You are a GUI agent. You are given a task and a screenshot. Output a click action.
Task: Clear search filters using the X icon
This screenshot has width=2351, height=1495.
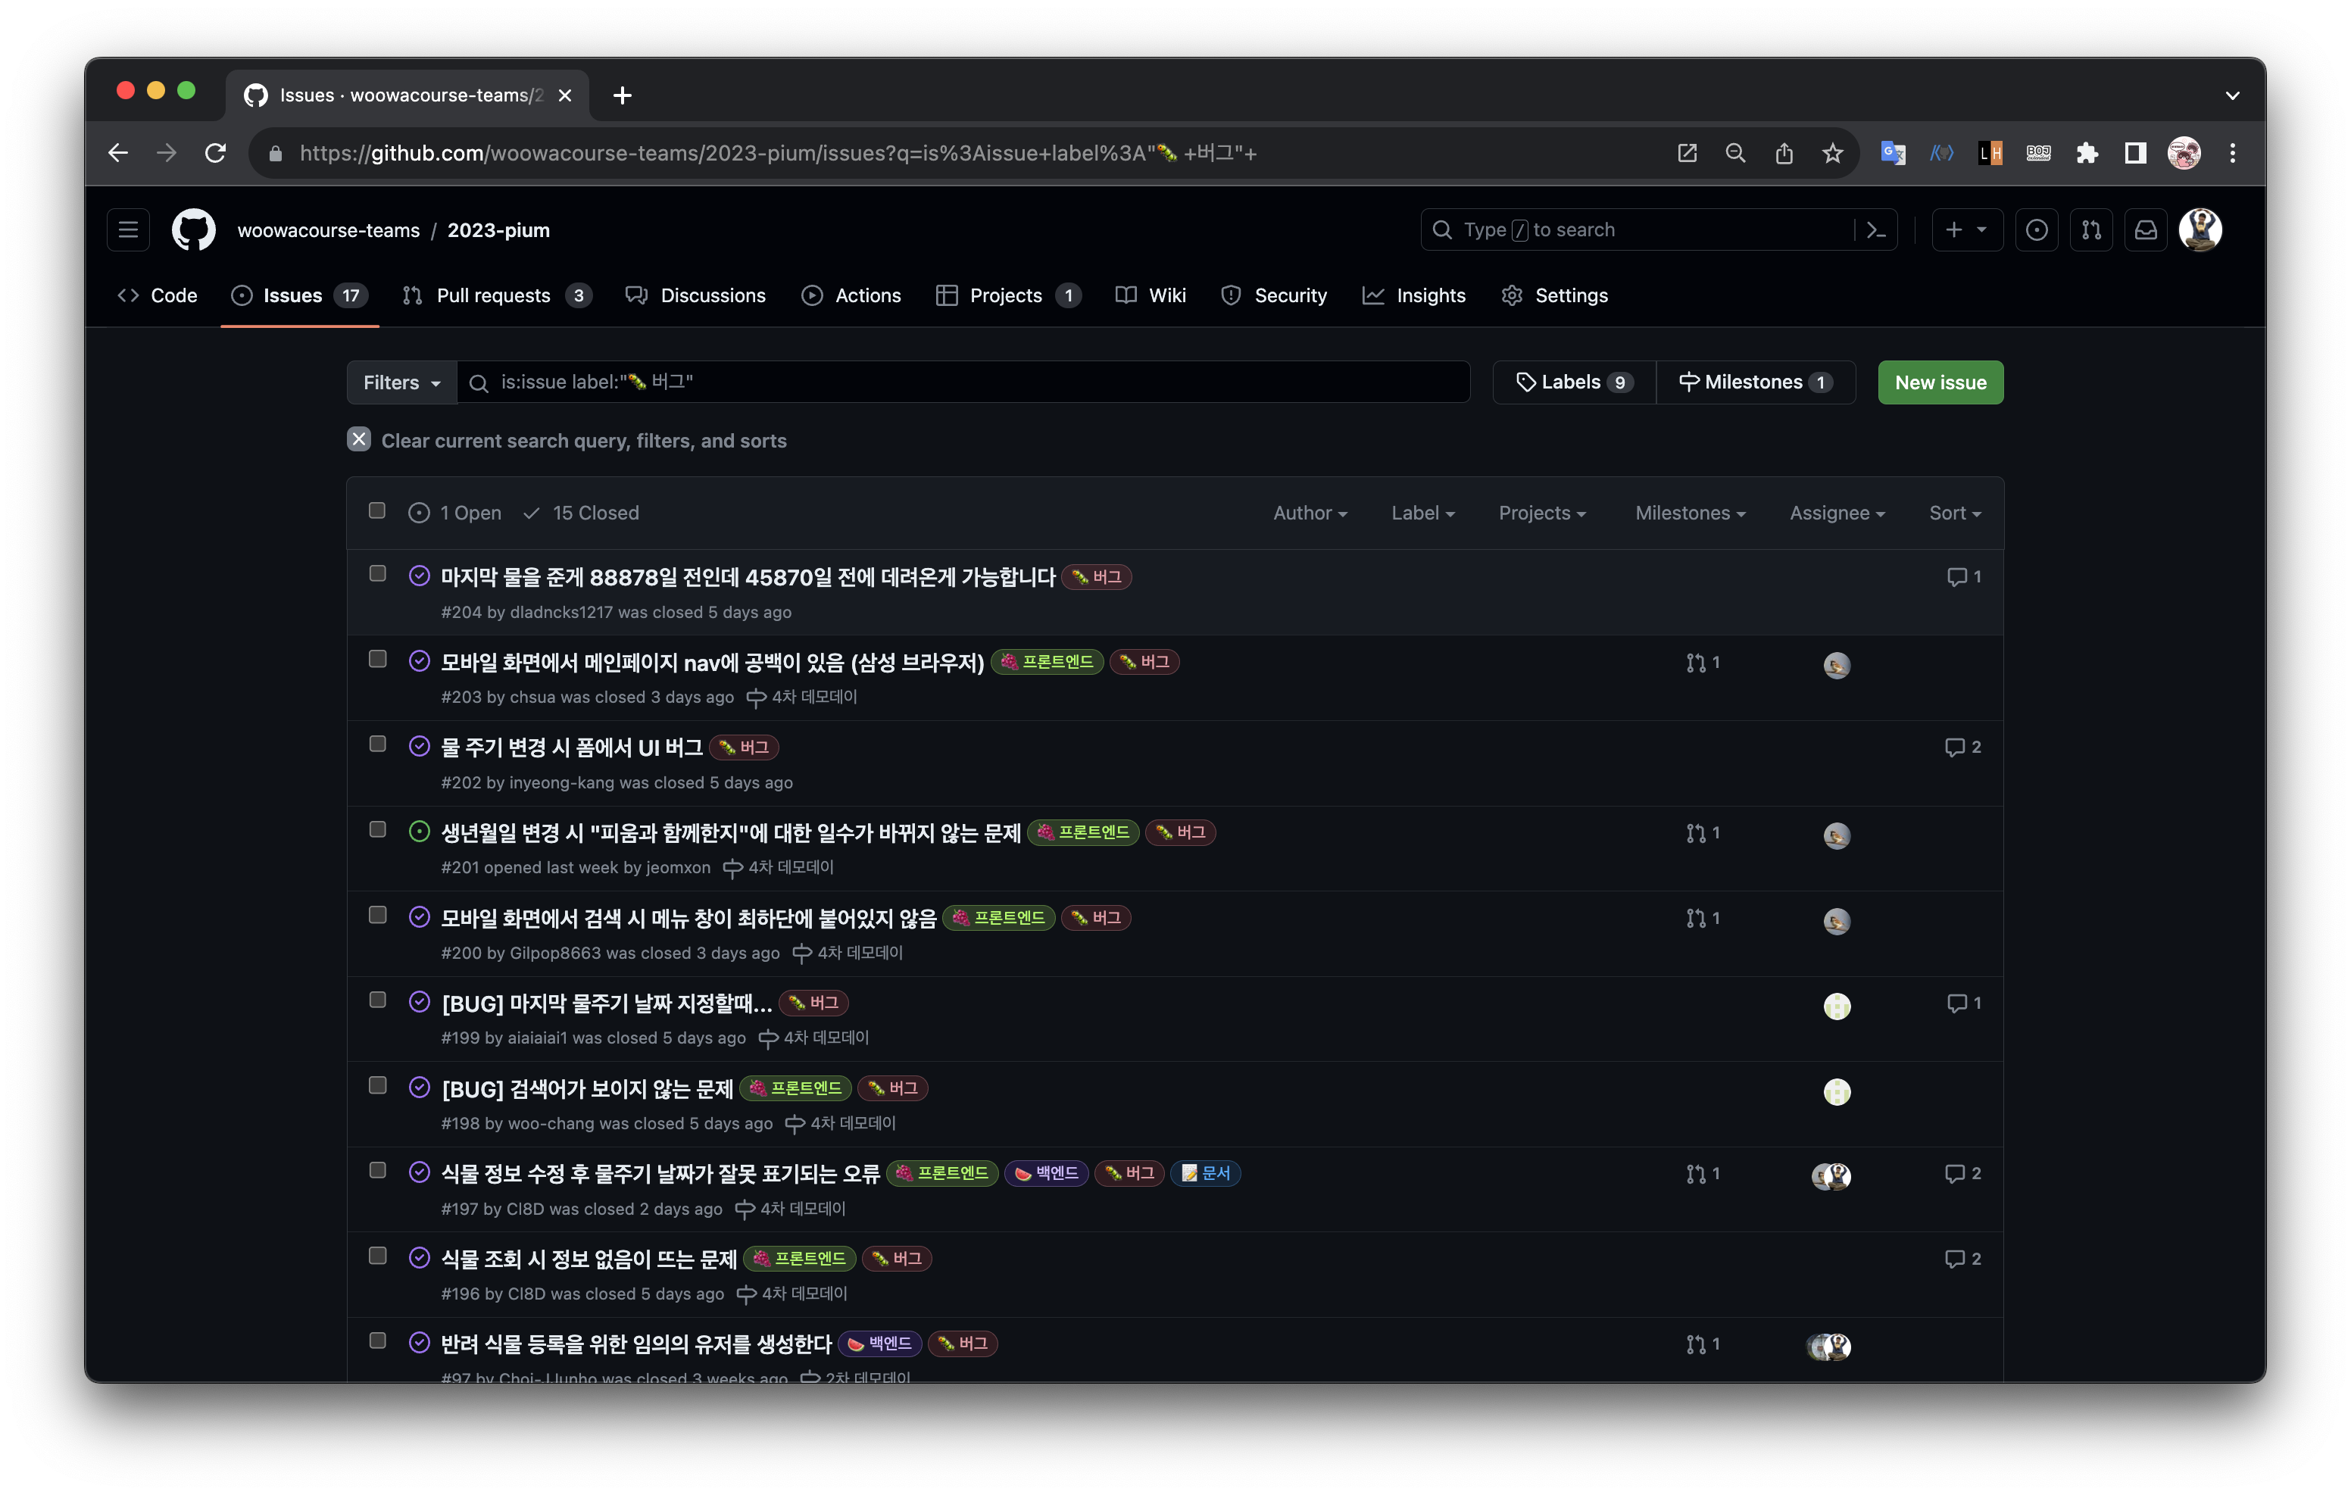[358, 439]
